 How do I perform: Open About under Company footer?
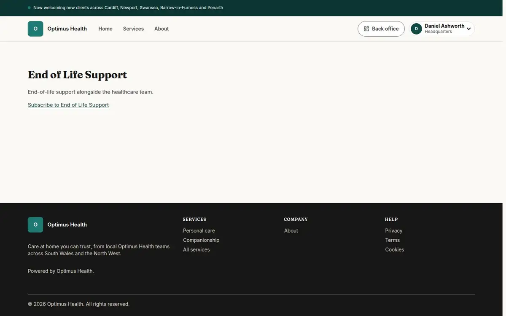coord(291,230)
